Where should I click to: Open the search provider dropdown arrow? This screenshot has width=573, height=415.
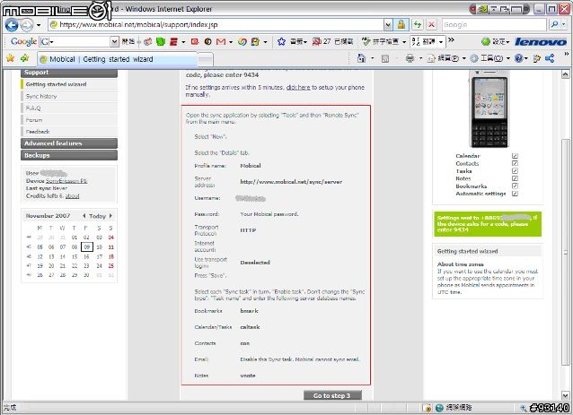(564, 24)
